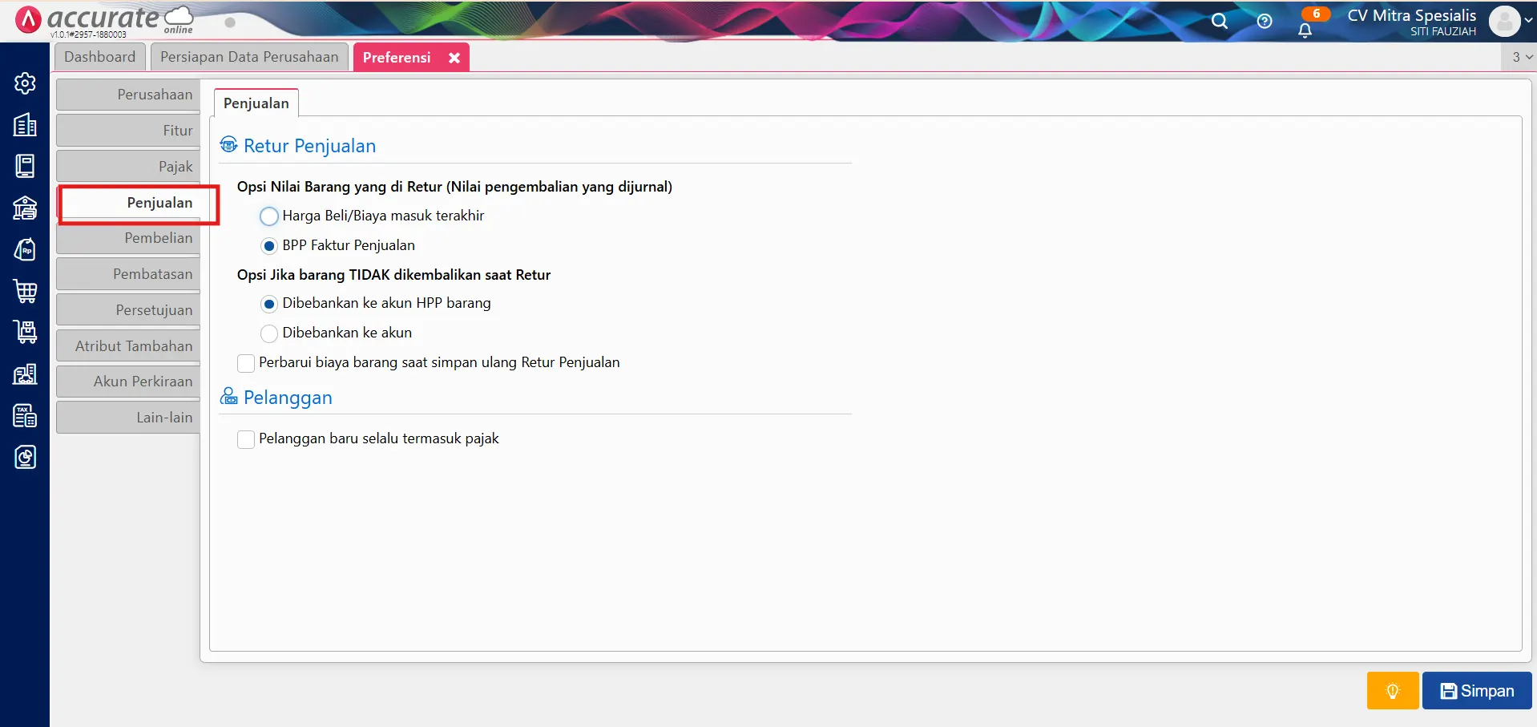Viewport: 1537px width, 727px height.
Task: Open the help question mark icon
Action: (1265, 21)
